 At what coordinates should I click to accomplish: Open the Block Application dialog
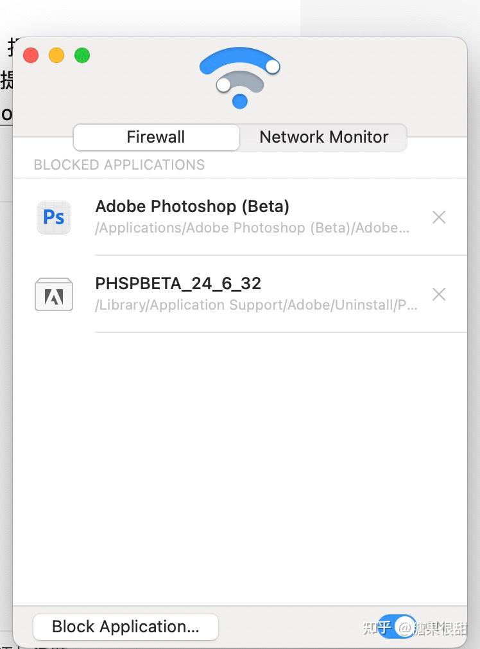click(x=125, y=627)
